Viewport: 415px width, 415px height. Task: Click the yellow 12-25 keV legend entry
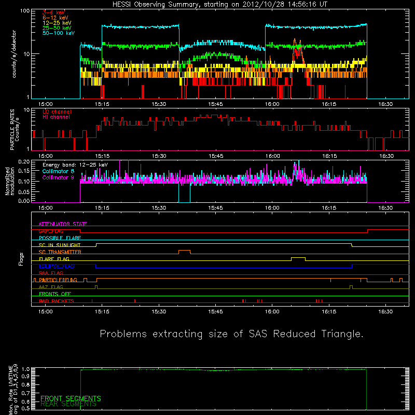pos(57,23)
